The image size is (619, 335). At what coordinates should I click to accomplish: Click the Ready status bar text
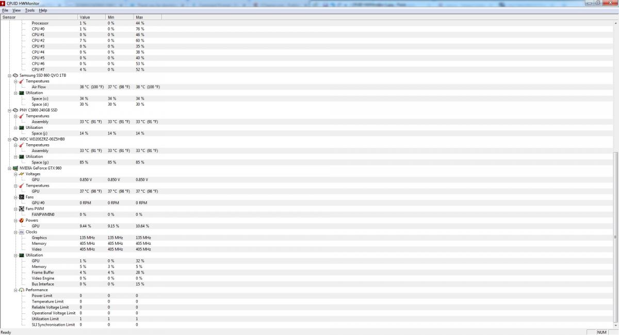(6, 332)
